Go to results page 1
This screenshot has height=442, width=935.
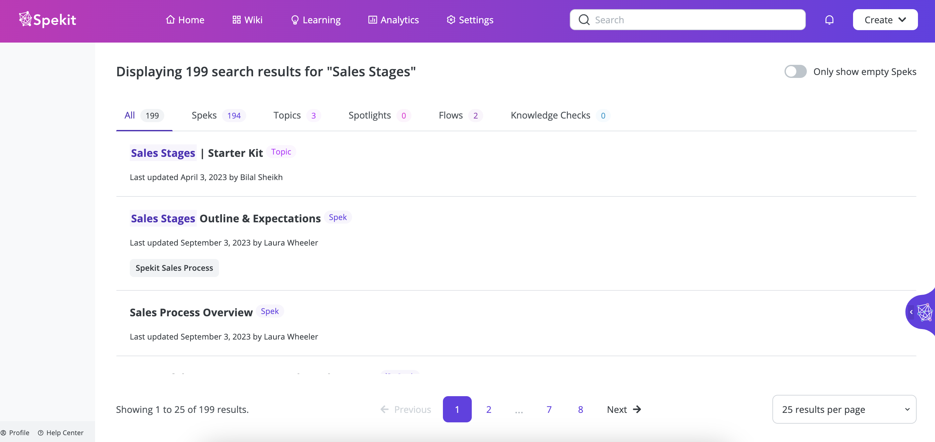(457, 409)
